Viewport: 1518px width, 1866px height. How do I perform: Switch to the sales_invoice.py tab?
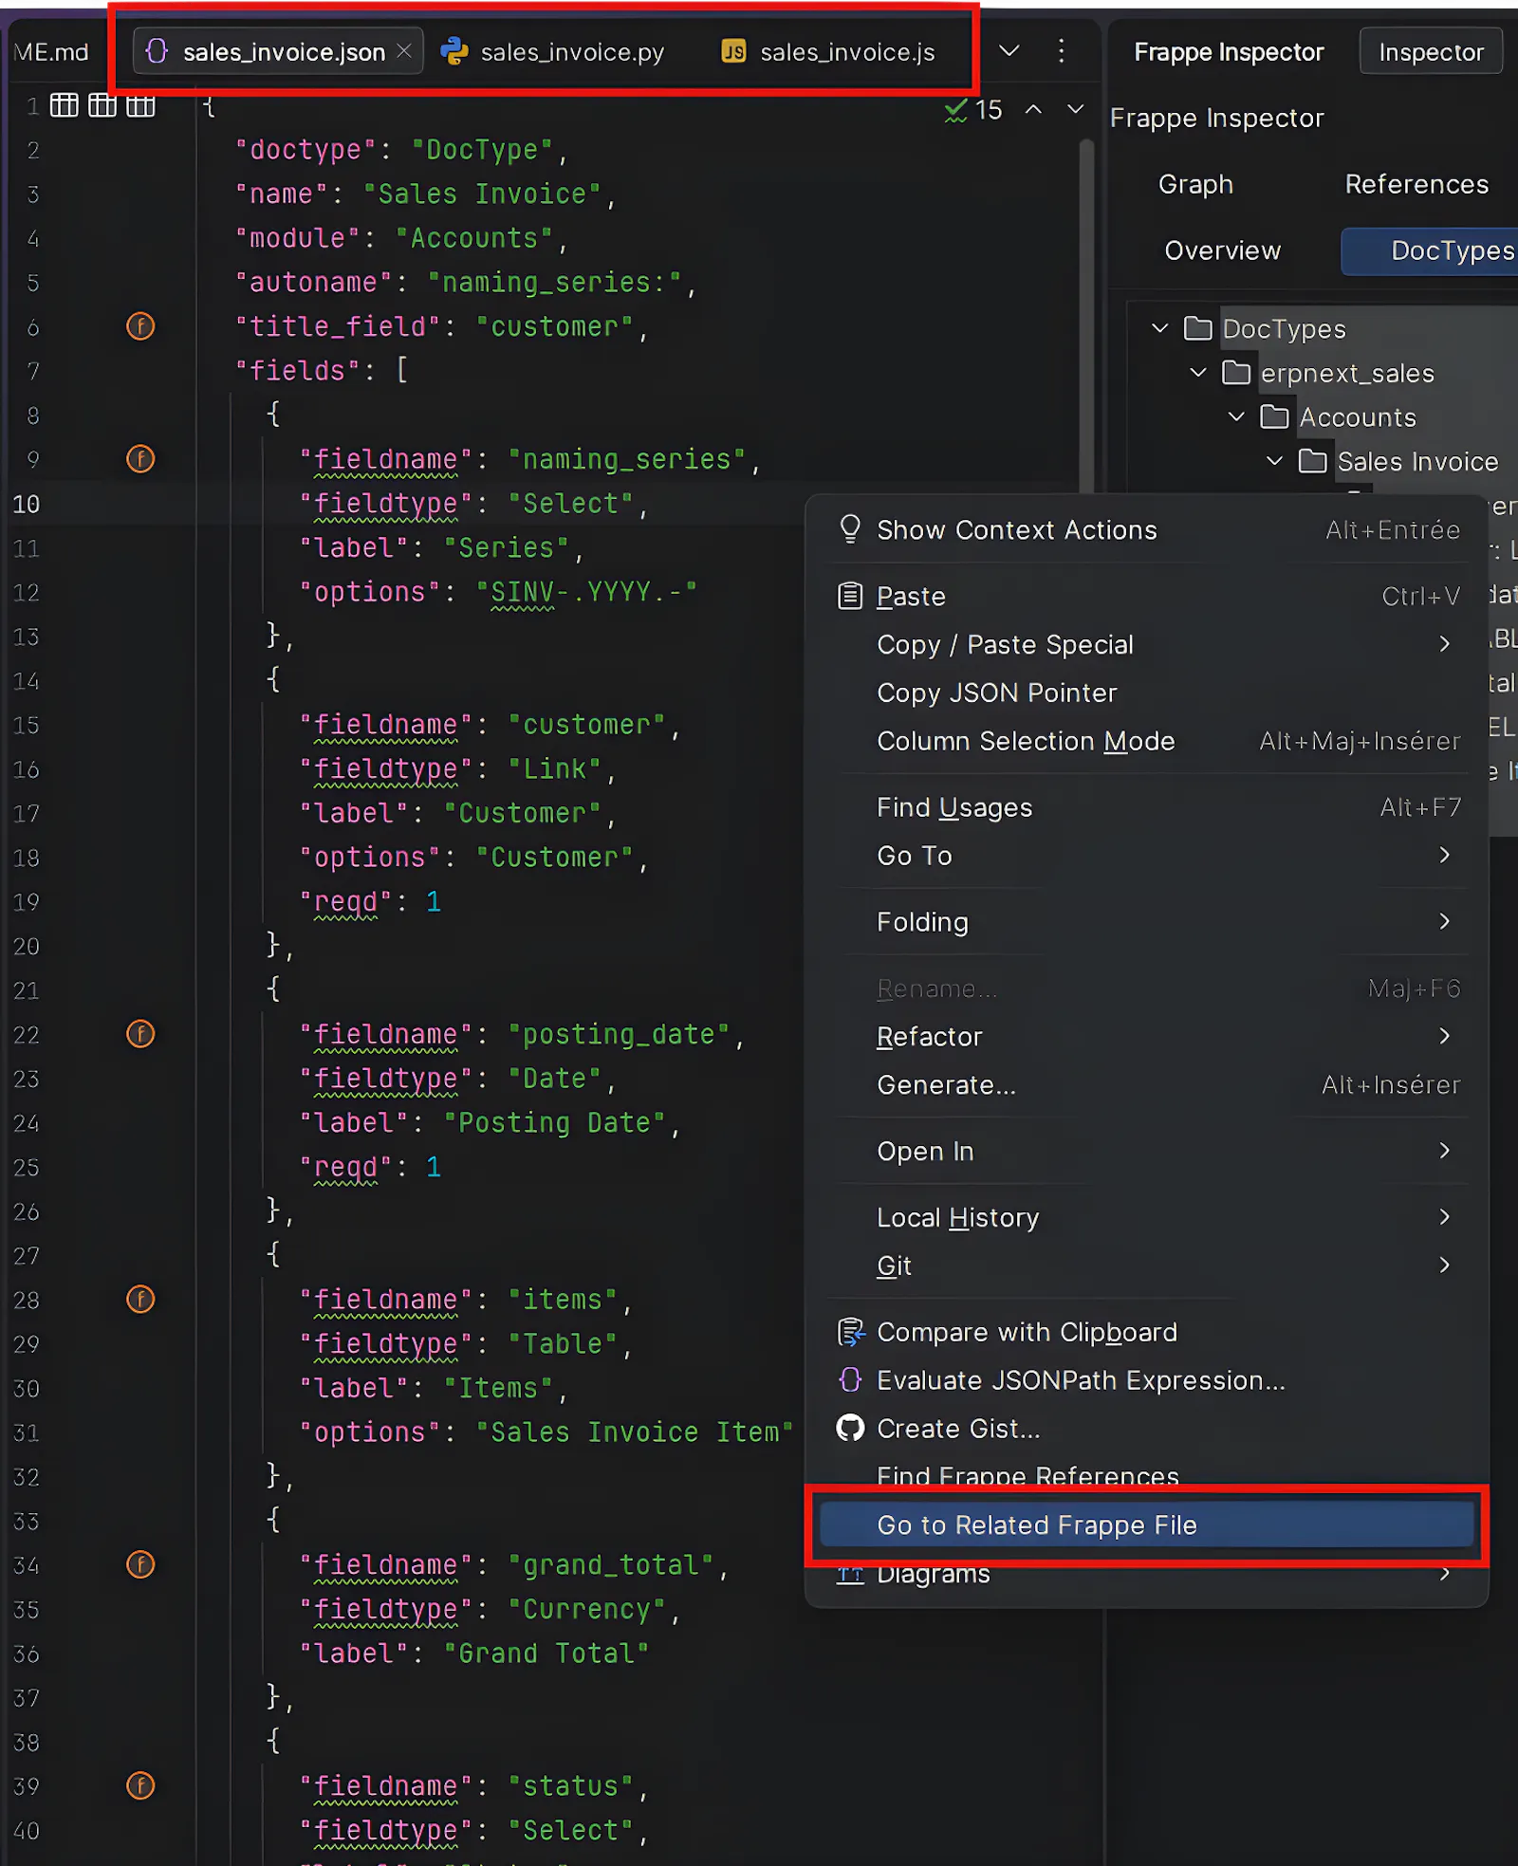553,51
